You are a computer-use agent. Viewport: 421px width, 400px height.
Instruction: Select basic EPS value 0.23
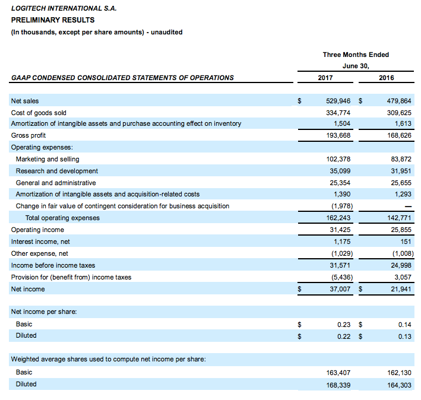tap(344, 325)
